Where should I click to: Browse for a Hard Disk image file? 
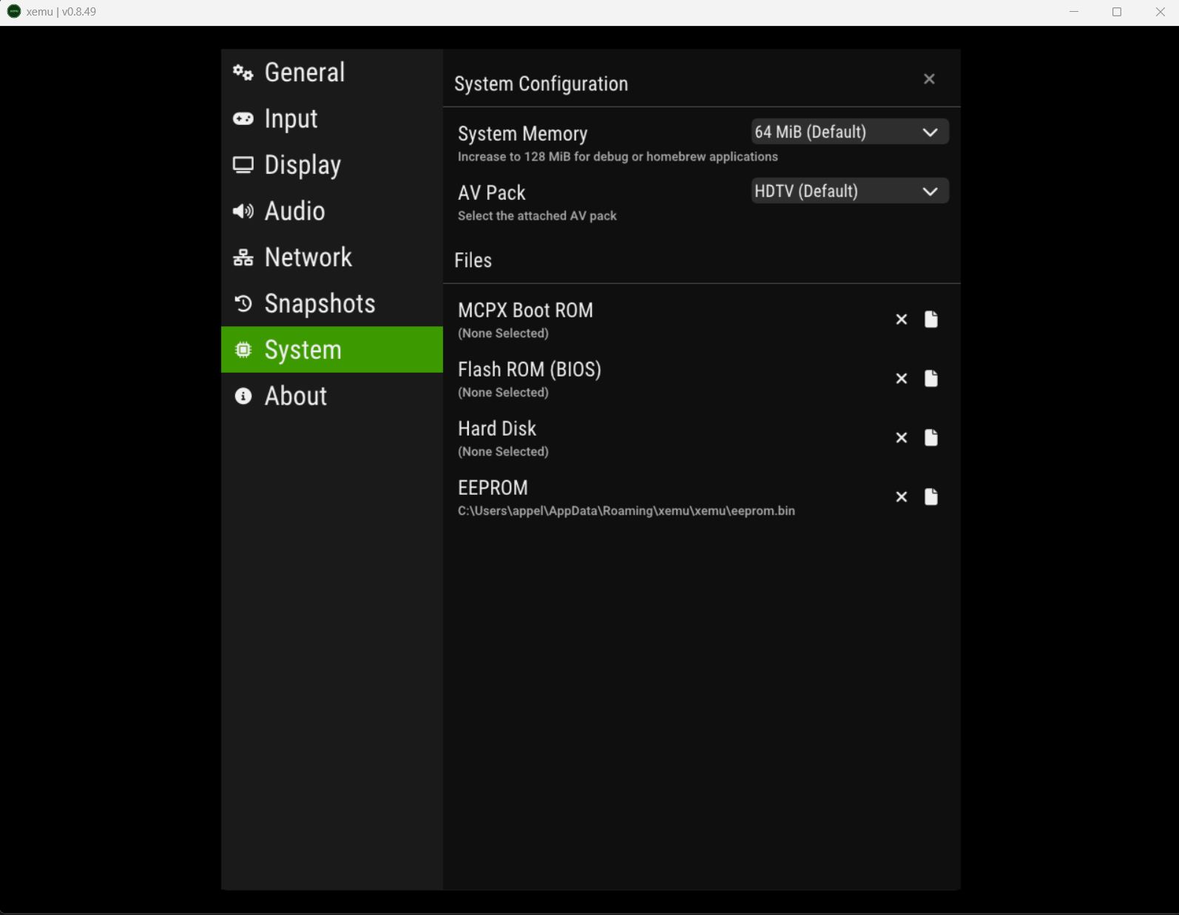pos(931,438)
